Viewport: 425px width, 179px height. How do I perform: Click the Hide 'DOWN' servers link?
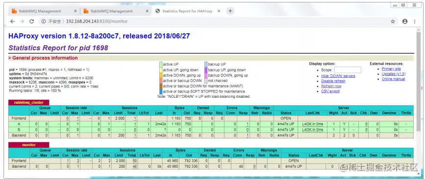(x=338, y=76)
